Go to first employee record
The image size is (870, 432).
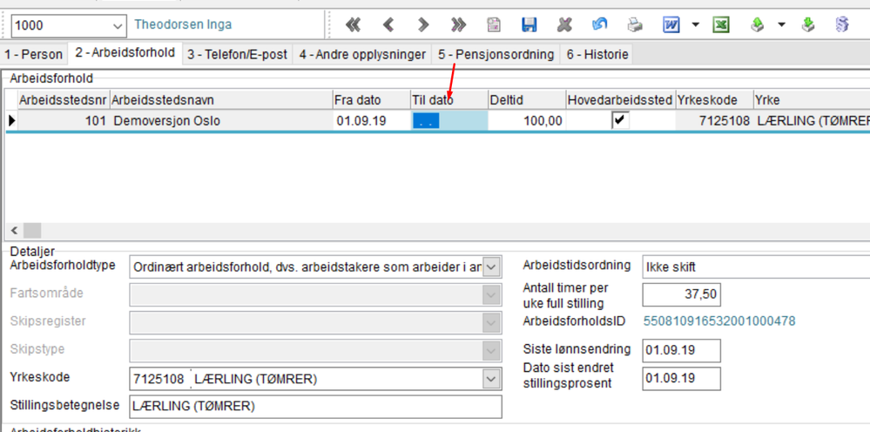tap(353, 24)
